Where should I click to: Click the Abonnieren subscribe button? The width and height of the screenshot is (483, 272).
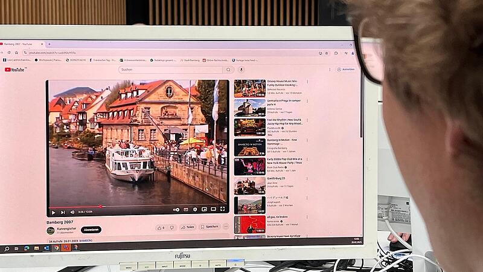click(91, 230)
